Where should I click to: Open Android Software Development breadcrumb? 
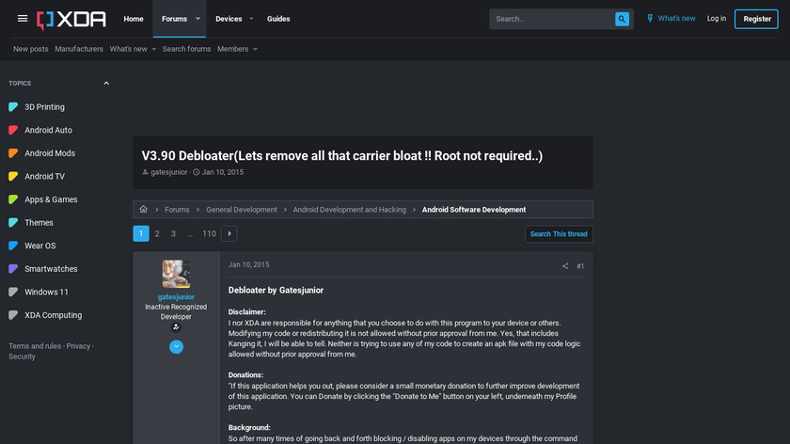pos(474,210)
